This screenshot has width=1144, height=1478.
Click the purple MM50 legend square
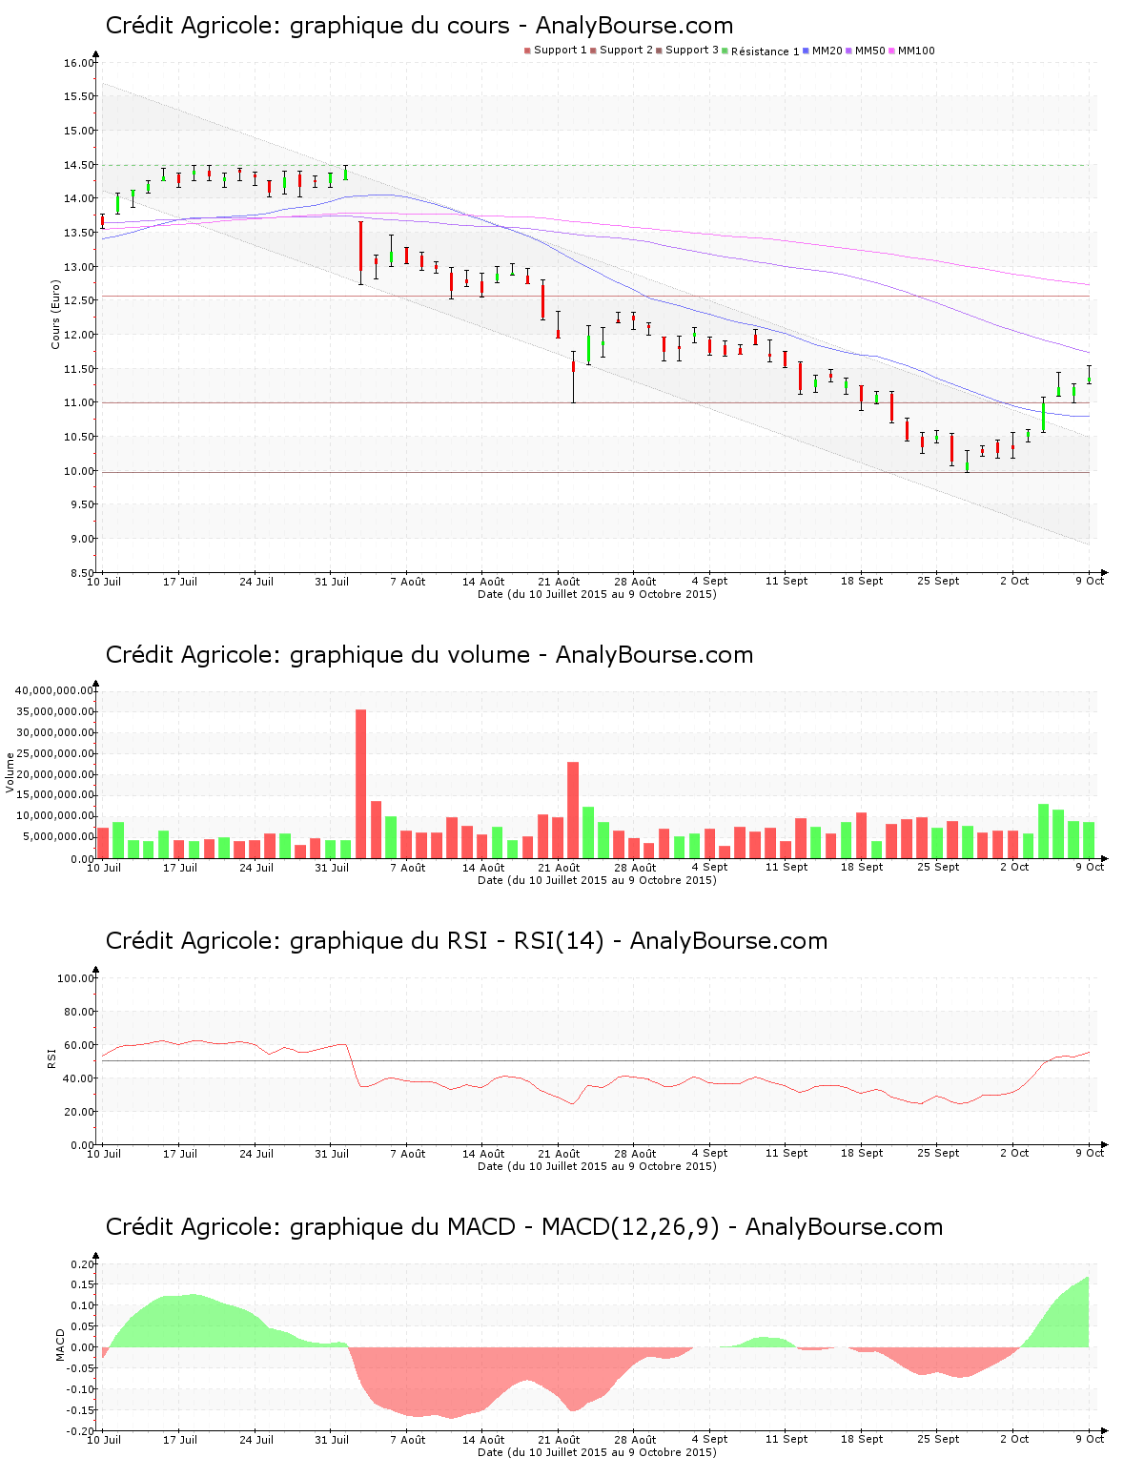[849, 51]
